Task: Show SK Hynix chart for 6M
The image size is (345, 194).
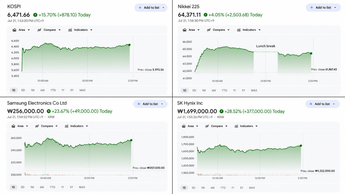Action: point(212,188)
